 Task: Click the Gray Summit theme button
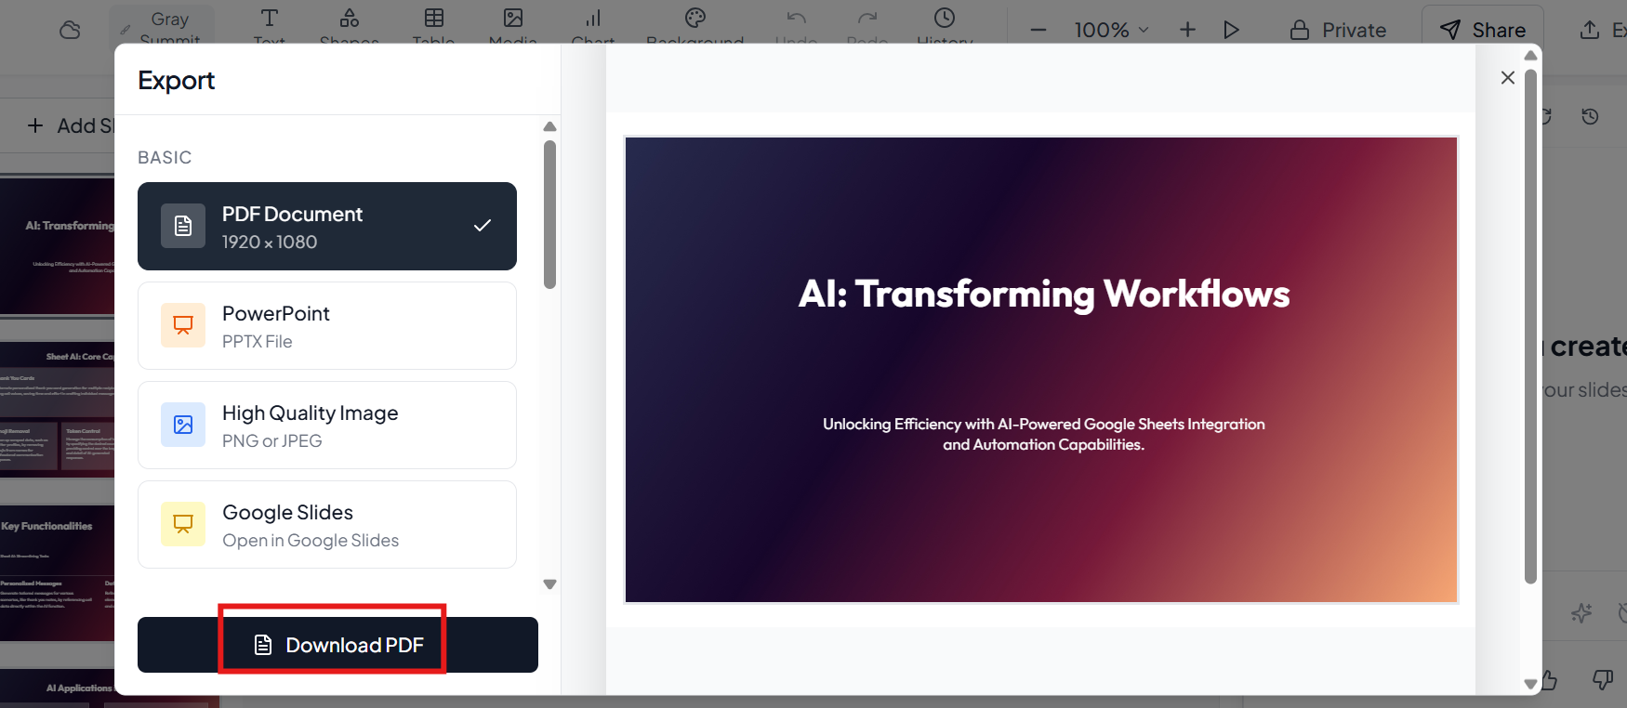coord(162,26)
